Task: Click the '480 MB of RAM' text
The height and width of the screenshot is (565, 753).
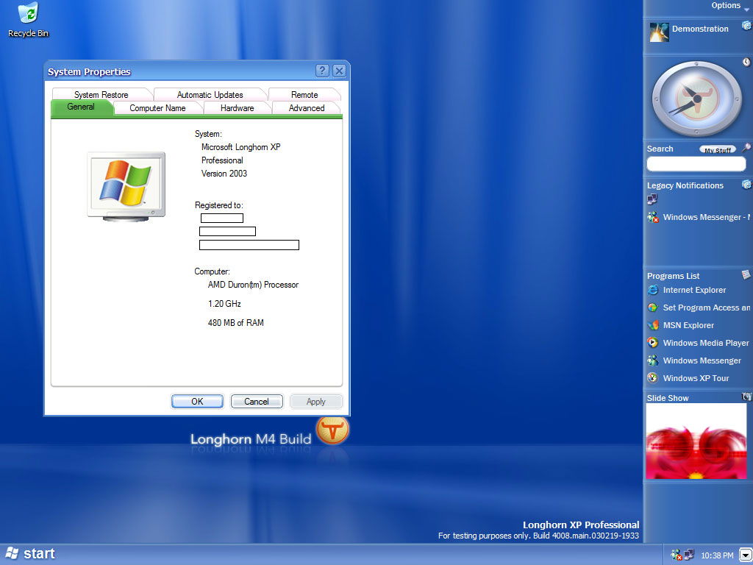Action: pyautogui.click(x=236, y=323)
